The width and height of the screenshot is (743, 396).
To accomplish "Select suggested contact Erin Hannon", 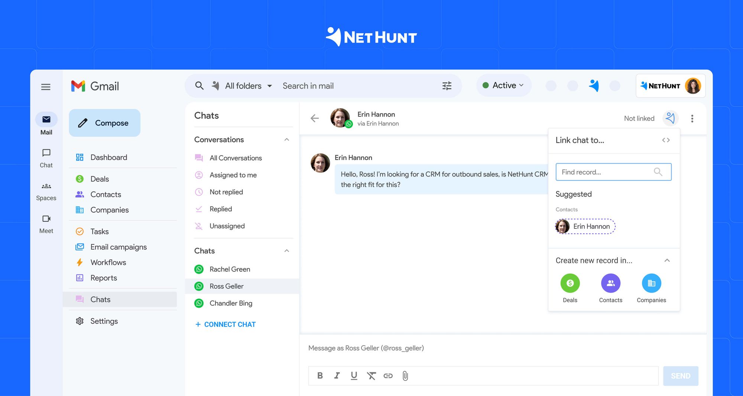I will coord(585,226).
